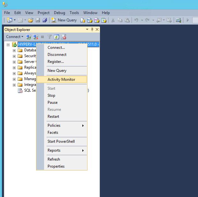Click the Object Explorer filter funnel icon
This screenshot has width=198, height=197.
(x=49, y=37)
